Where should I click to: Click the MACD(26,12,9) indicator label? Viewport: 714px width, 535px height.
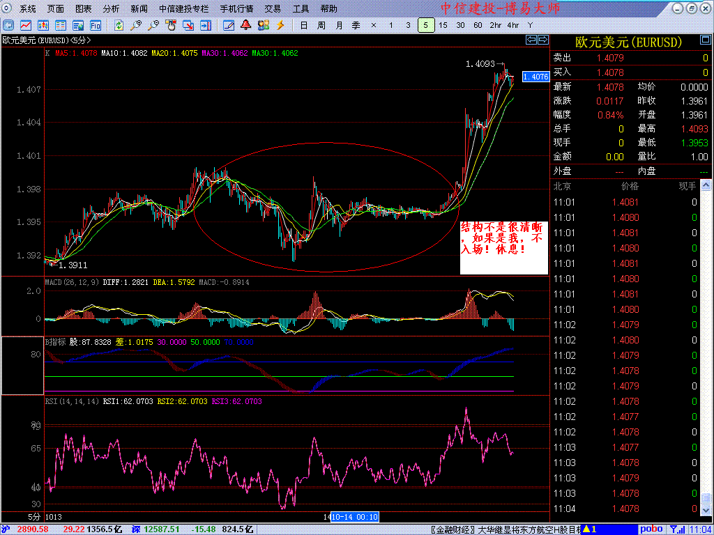click(72, 283)
